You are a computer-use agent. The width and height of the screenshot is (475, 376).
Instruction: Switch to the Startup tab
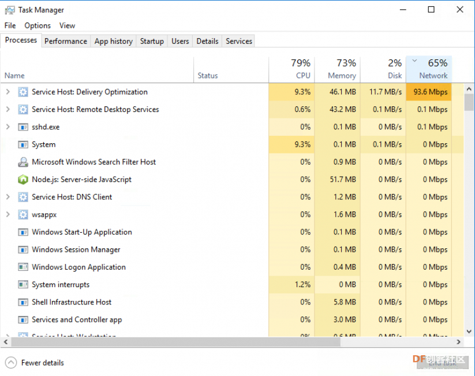point(152,41)
